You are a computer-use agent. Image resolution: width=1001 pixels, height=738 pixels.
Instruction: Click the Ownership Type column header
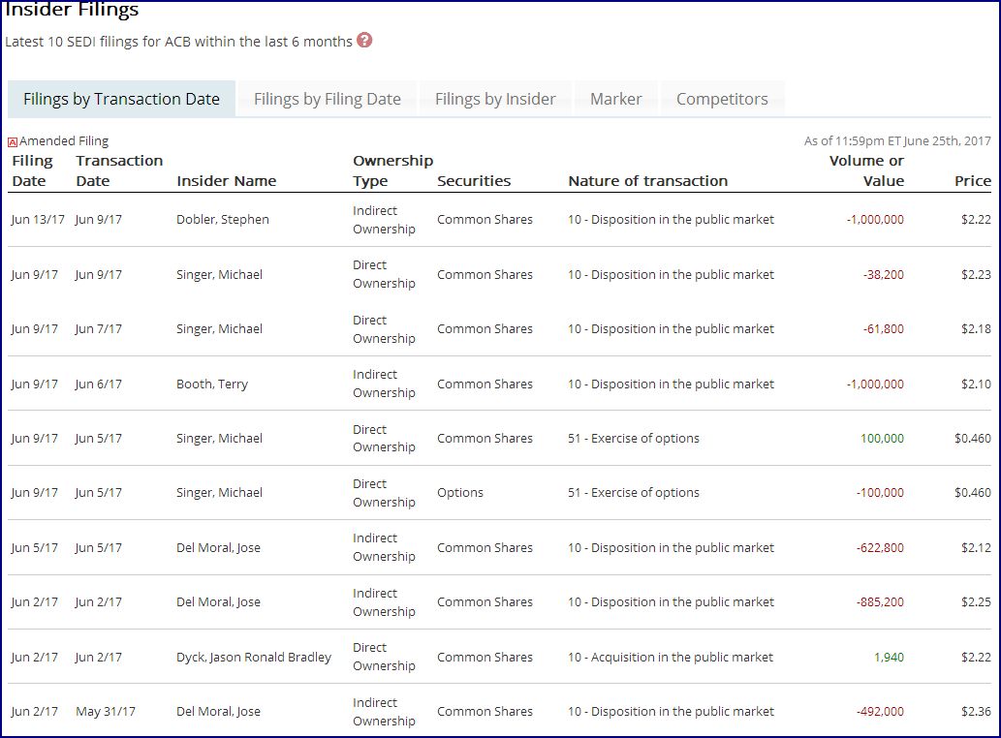392,170
